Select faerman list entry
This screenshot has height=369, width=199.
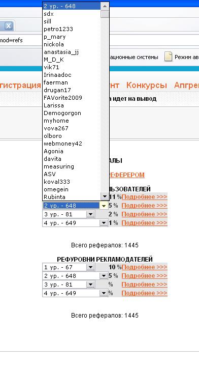(72, 82)
